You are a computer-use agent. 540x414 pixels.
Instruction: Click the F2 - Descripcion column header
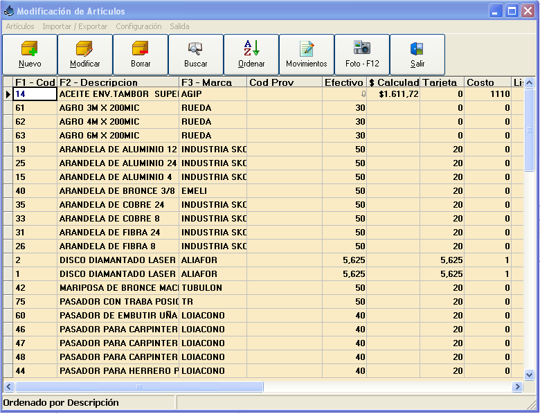[118, 82]
